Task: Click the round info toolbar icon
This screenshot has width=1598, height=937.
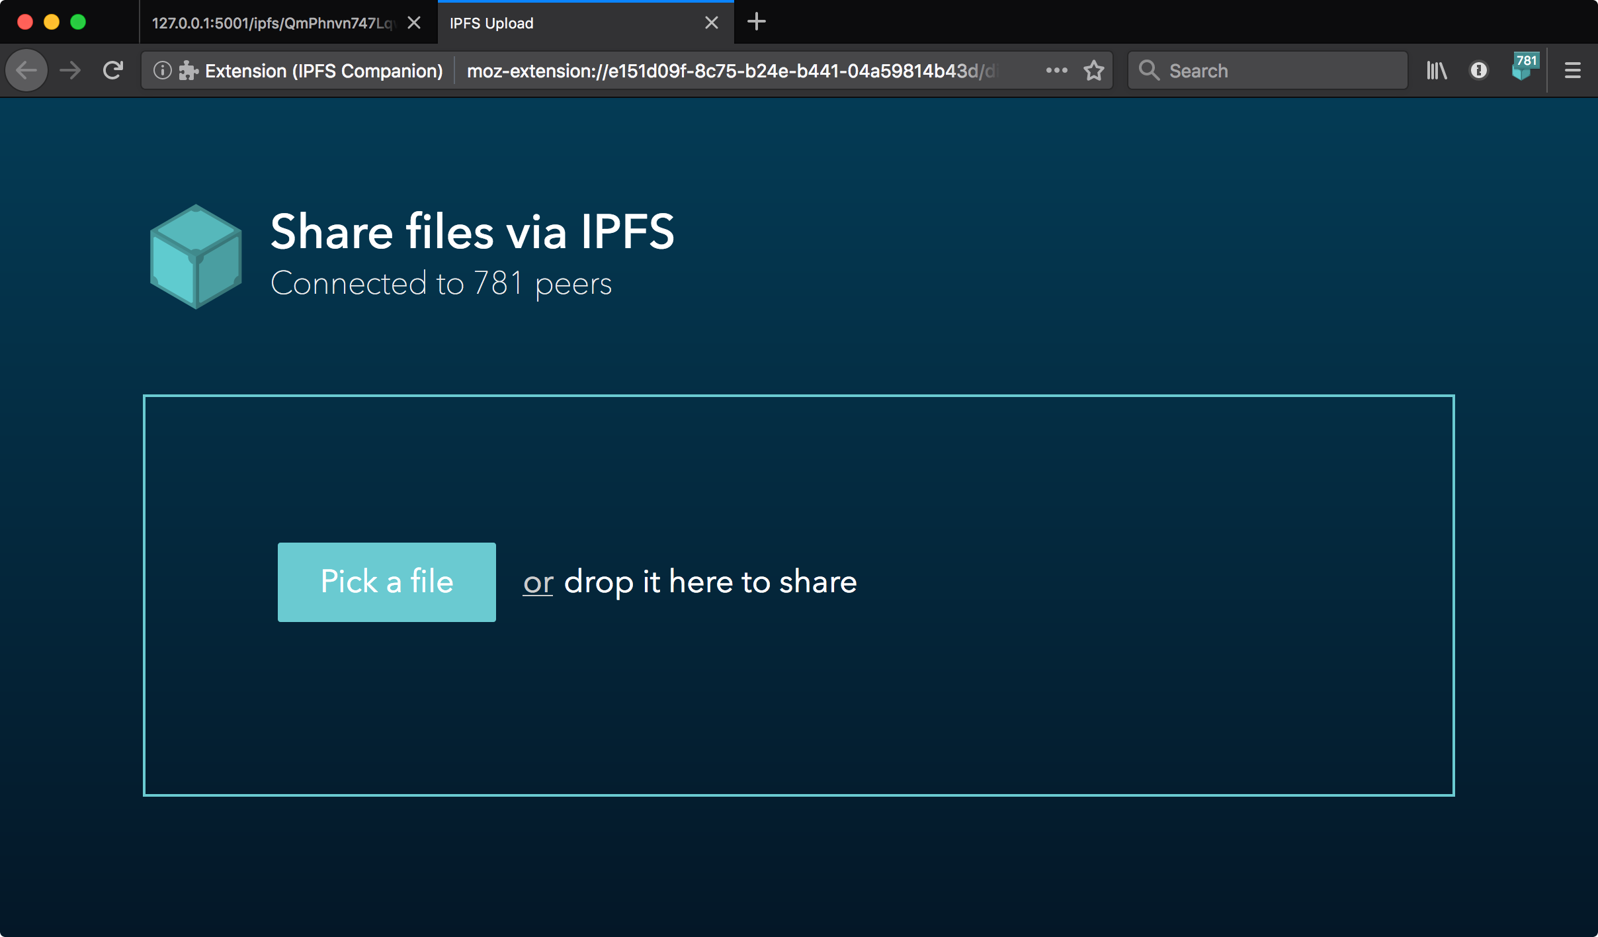Action: (x=1479, y=70)
